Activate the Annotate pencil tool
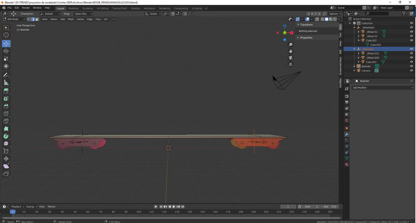The height and width of the screenshot is (223, 416). point(6,75)
